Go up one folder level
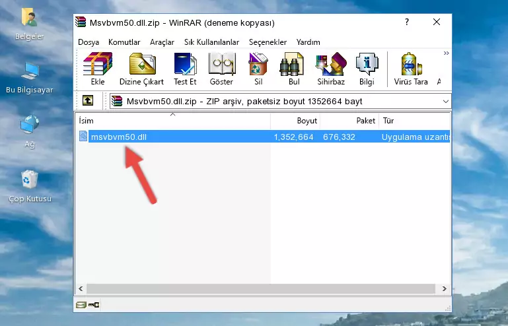This screenshot has width=508, height=326. coord(88,100)
